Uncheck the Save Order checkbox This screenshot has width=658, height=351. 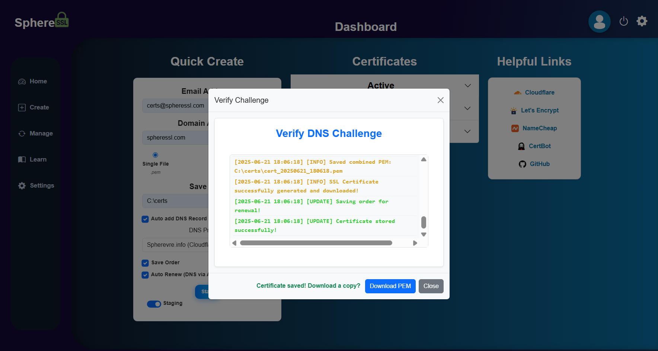(145, 263)
